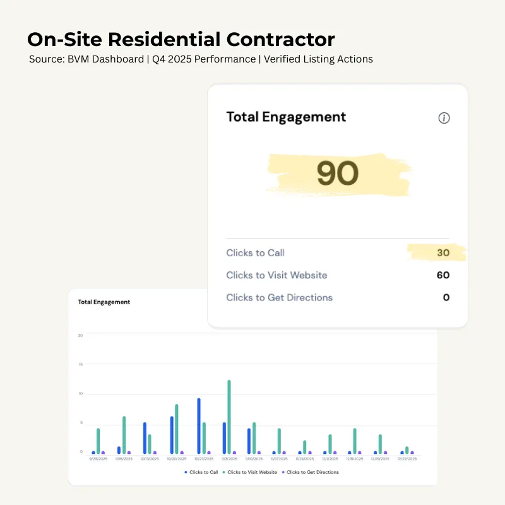Click the purple Clicks to Get Directions legend dot
The width and height of the screenshot is (505, 505).
pyautogui.click(x=285, y=472)
